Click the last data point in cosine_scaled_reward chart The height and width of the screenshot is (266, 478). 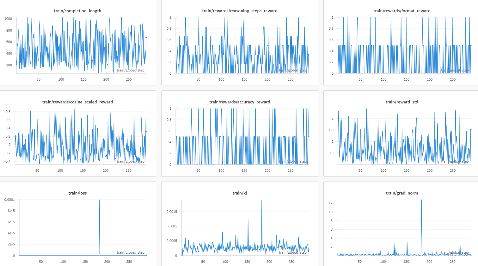tap(146, 131)
